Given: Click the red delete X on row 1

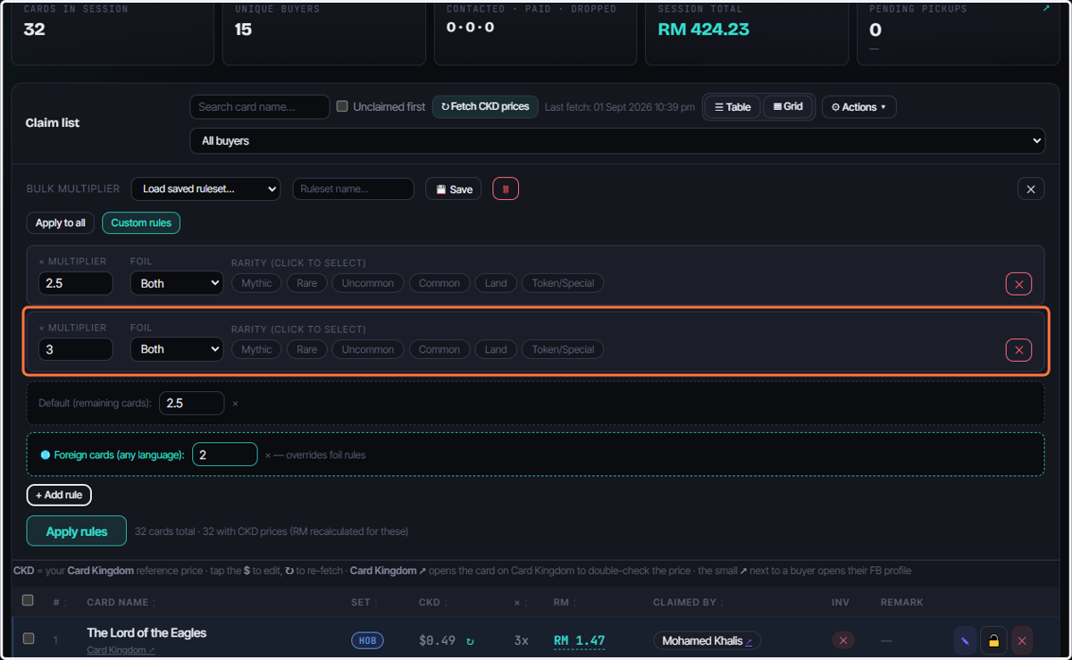Looking at the screenshot, I should point(1022,640).
